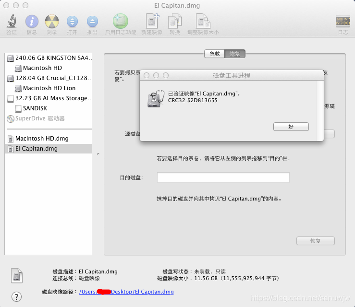Close the 磁盘工具进程 dialog window

coord(147,75)
